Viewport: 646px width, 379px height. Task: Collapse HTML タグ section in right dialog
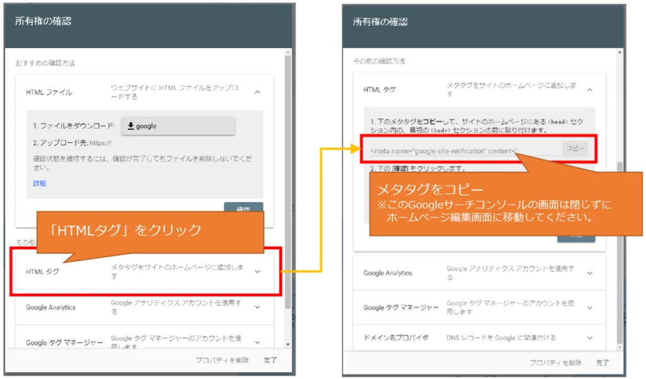(x=590, y=90)
